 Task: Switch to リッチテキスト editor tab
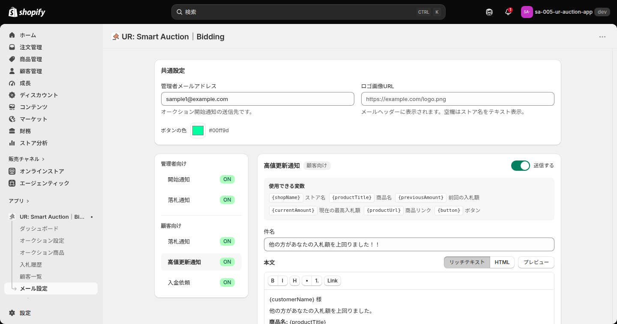point(467,262)
